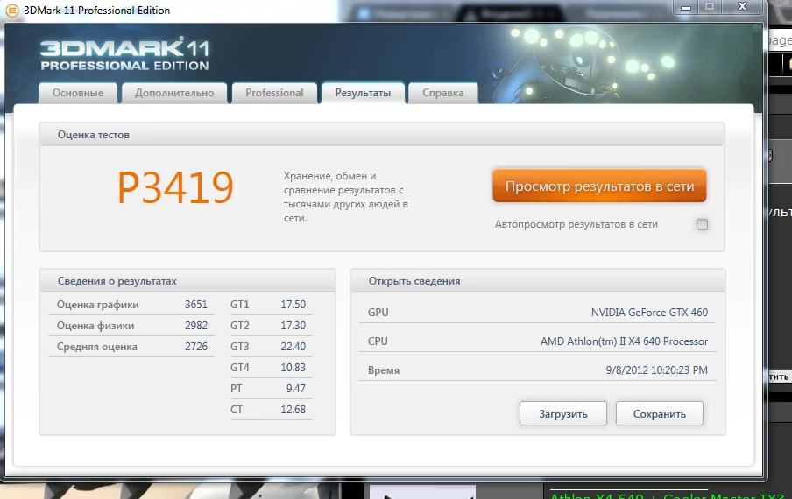Open the Справка tab
Viewport: 792px width, 499px height.
point(443,93)
